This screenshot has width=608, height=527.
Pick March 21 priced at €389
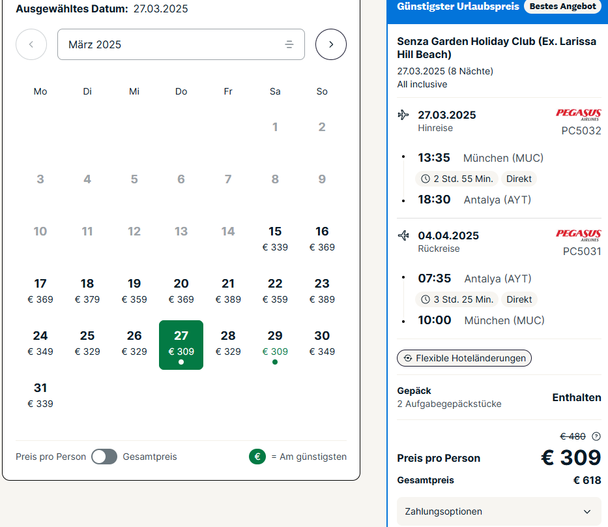point(228,291)
